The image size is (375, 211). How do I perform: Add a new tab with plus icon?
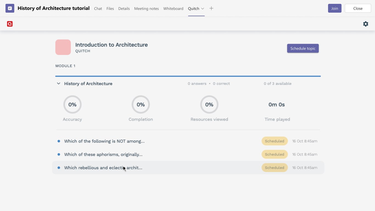pos(211,8)
